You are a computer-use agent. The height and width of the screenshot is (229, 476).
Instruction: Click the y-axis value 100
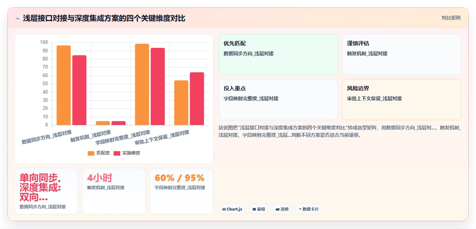tap(44, 42)
